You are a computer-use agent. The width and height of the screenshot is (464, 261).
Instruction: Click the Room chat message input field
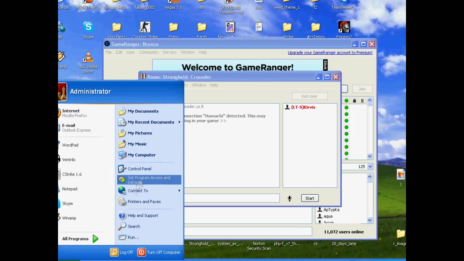coord(232,198)
